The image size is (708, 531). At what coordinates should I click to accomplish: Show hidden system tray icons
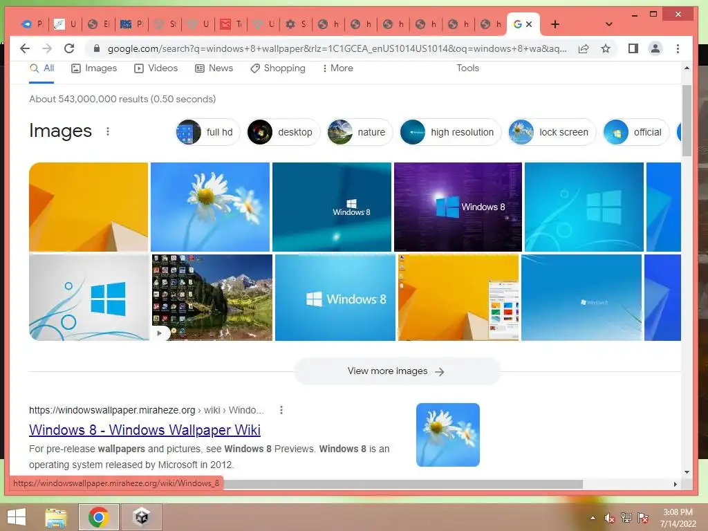[593, 518]
